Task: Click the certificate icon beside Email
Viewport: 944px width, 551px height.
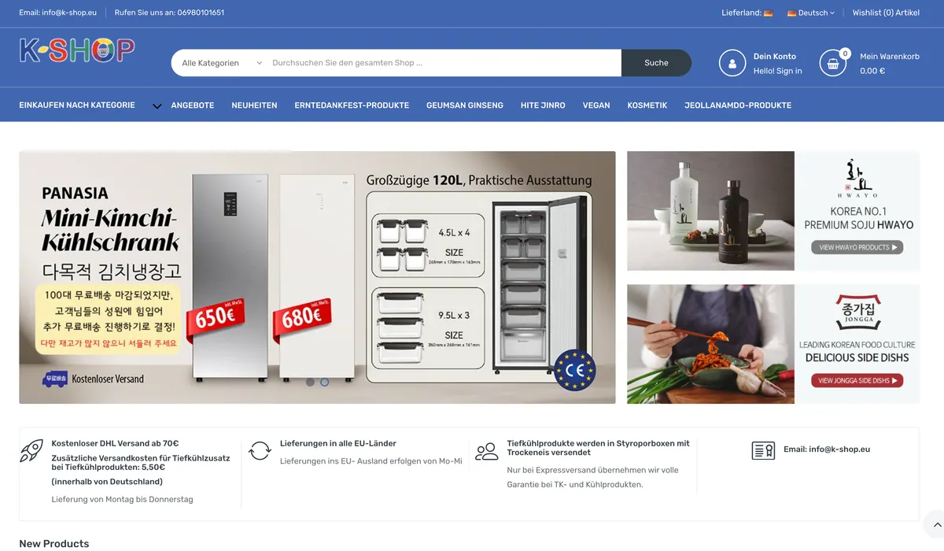Action: [764, 450]
